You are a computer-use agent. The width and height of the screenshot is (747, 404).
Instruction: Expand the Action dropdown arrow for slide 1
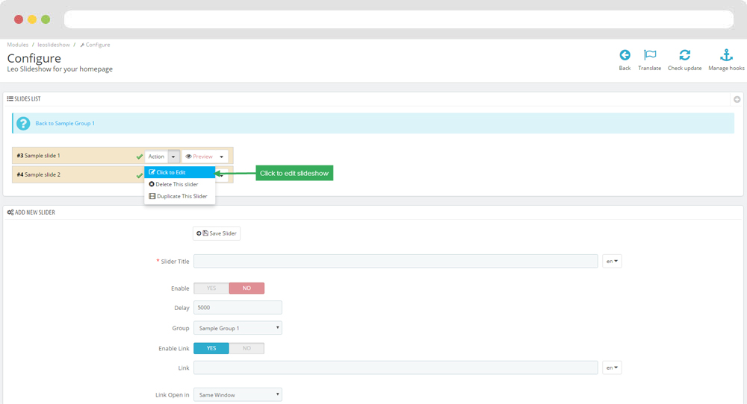(x=174, y=157)
